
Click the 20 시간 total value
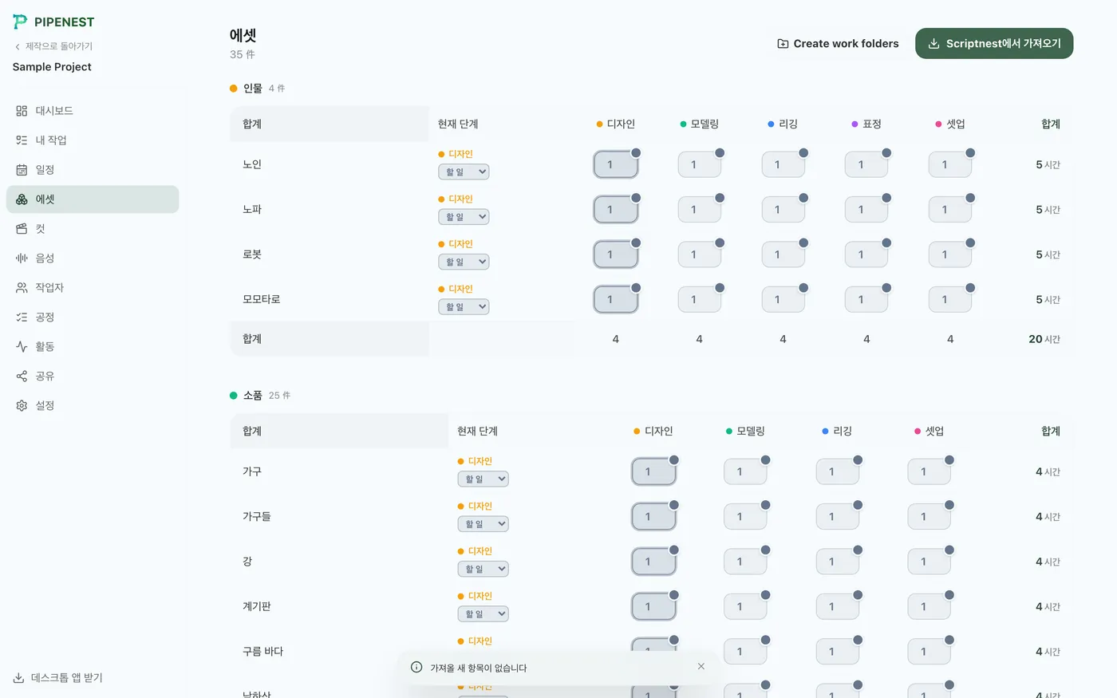pyautogui.click(x=1044, y=339)
